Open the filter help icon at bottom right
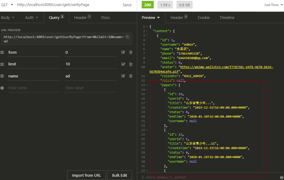284x180 pixels. (x=281, y=177)
